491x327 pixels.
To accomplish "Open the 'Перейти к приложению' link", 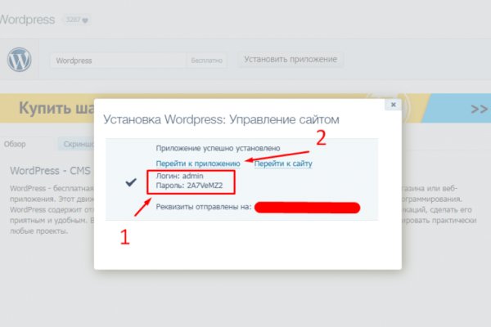I will [x=198, y=163].
